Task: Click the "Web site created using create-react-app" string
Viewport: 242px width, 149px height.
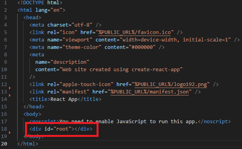Action: point(121,70)
